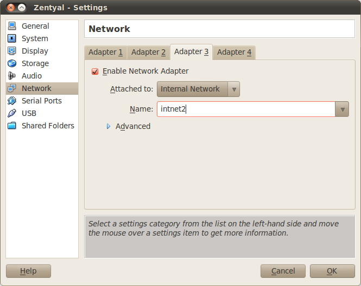Switch to the Adapter 1 tab

pyautogui.click(x=105, y=52)
